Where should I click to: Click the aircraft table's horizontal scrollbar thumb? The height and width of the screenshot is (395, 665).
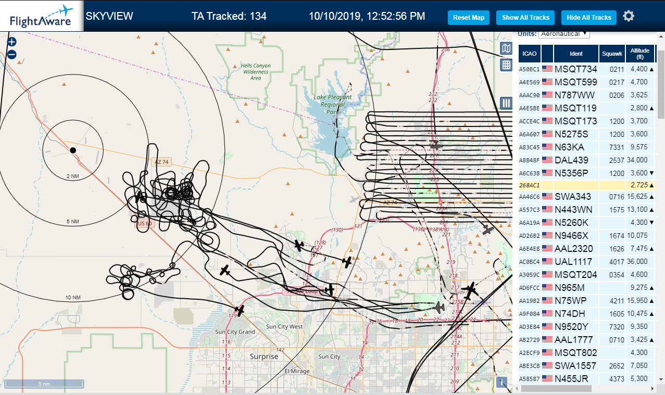click(556, 388)
